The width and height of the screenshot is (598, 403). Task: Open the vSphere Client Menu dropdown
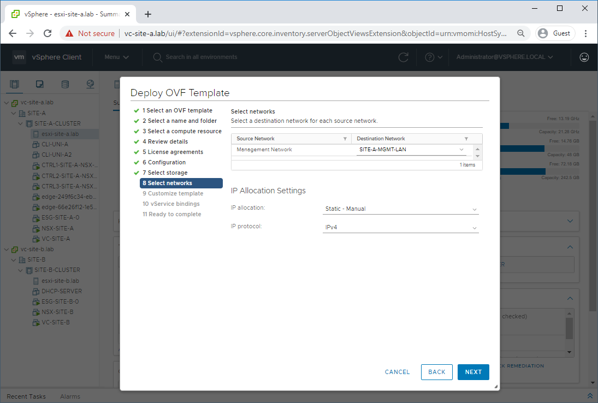point(116,57)
